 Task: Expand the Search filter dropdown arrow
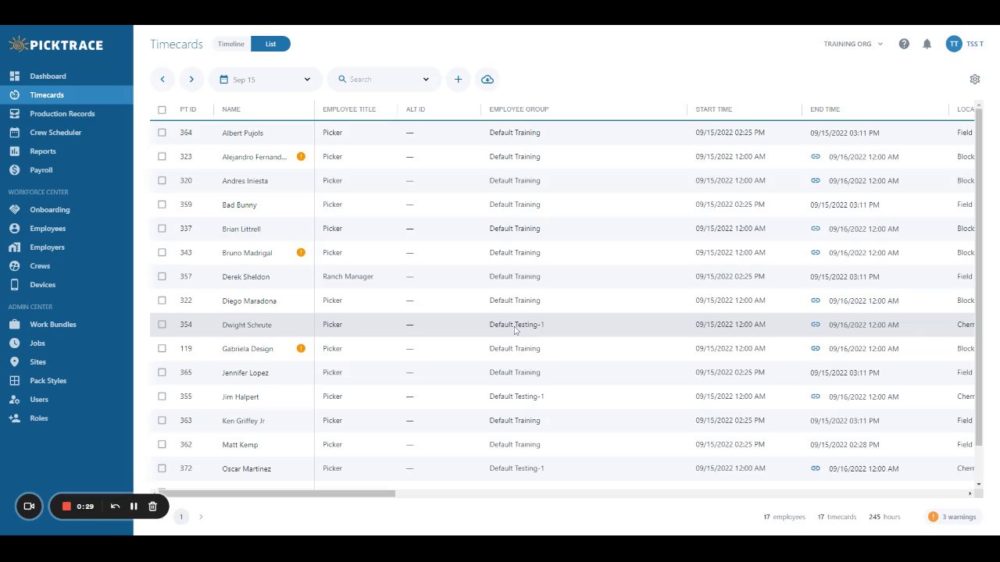[x=426, y=79]
